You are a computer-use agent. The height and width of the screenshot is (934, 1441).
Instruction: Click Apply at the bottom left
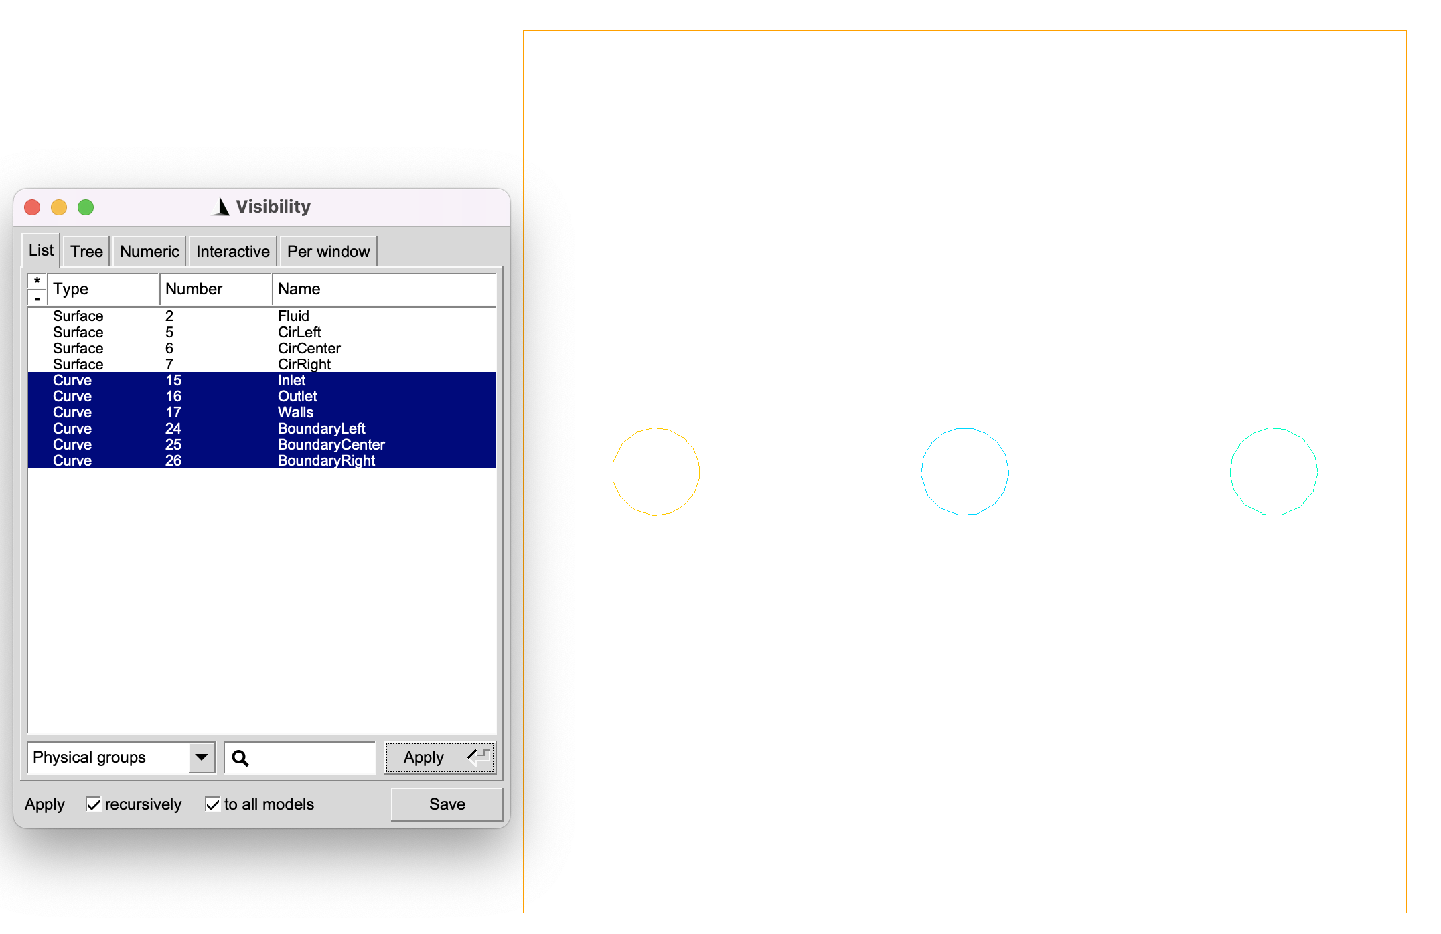(x=44, y=804)
